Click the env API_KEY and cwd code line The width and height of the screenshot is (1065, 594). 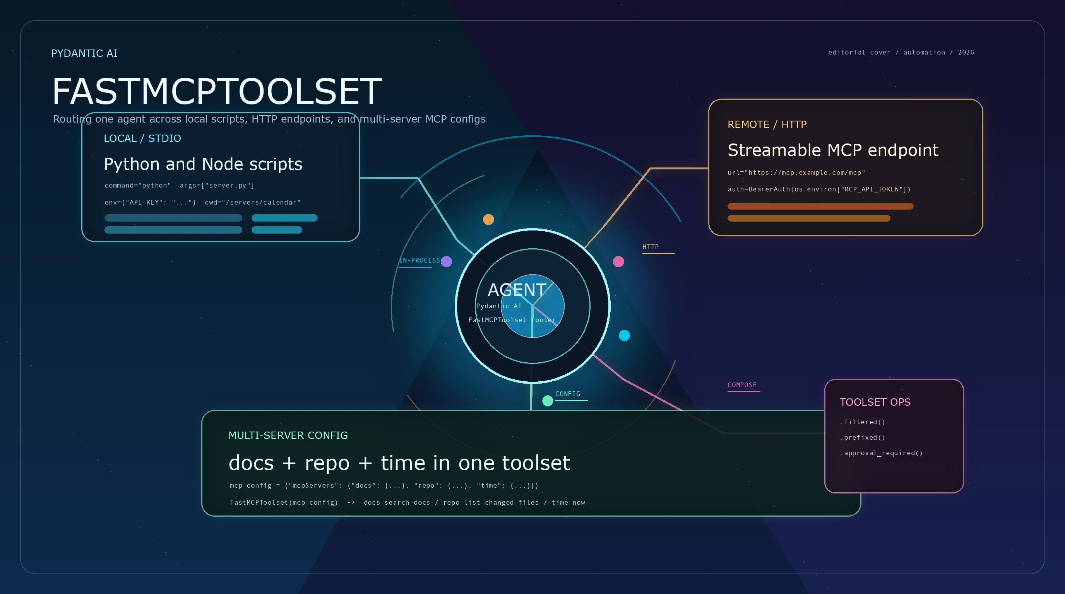[x=202, y=202]
